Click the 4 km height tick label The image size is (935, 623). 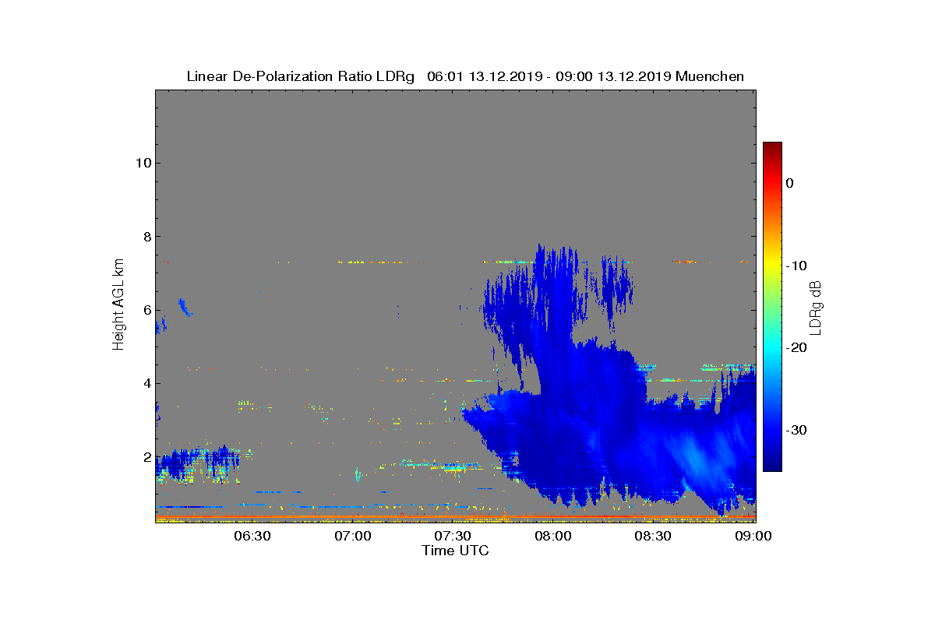147,383
